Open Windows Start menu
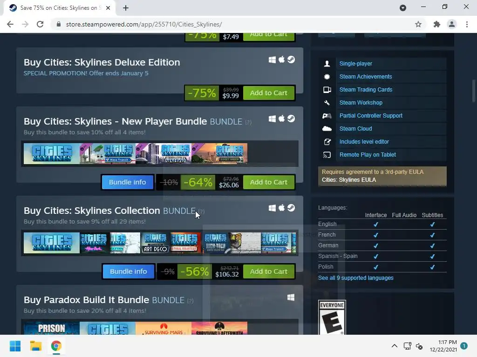 click(x=15, y=346)
